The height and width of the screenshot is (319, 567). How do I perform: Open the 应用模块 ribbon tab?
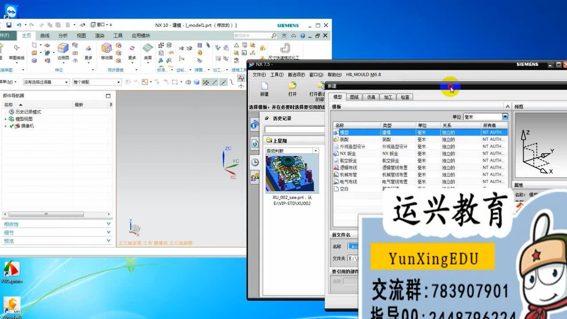click(140, 35)
